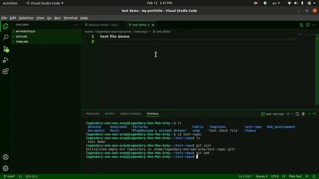Kill terminal with trash icon

tap(303, 114)
